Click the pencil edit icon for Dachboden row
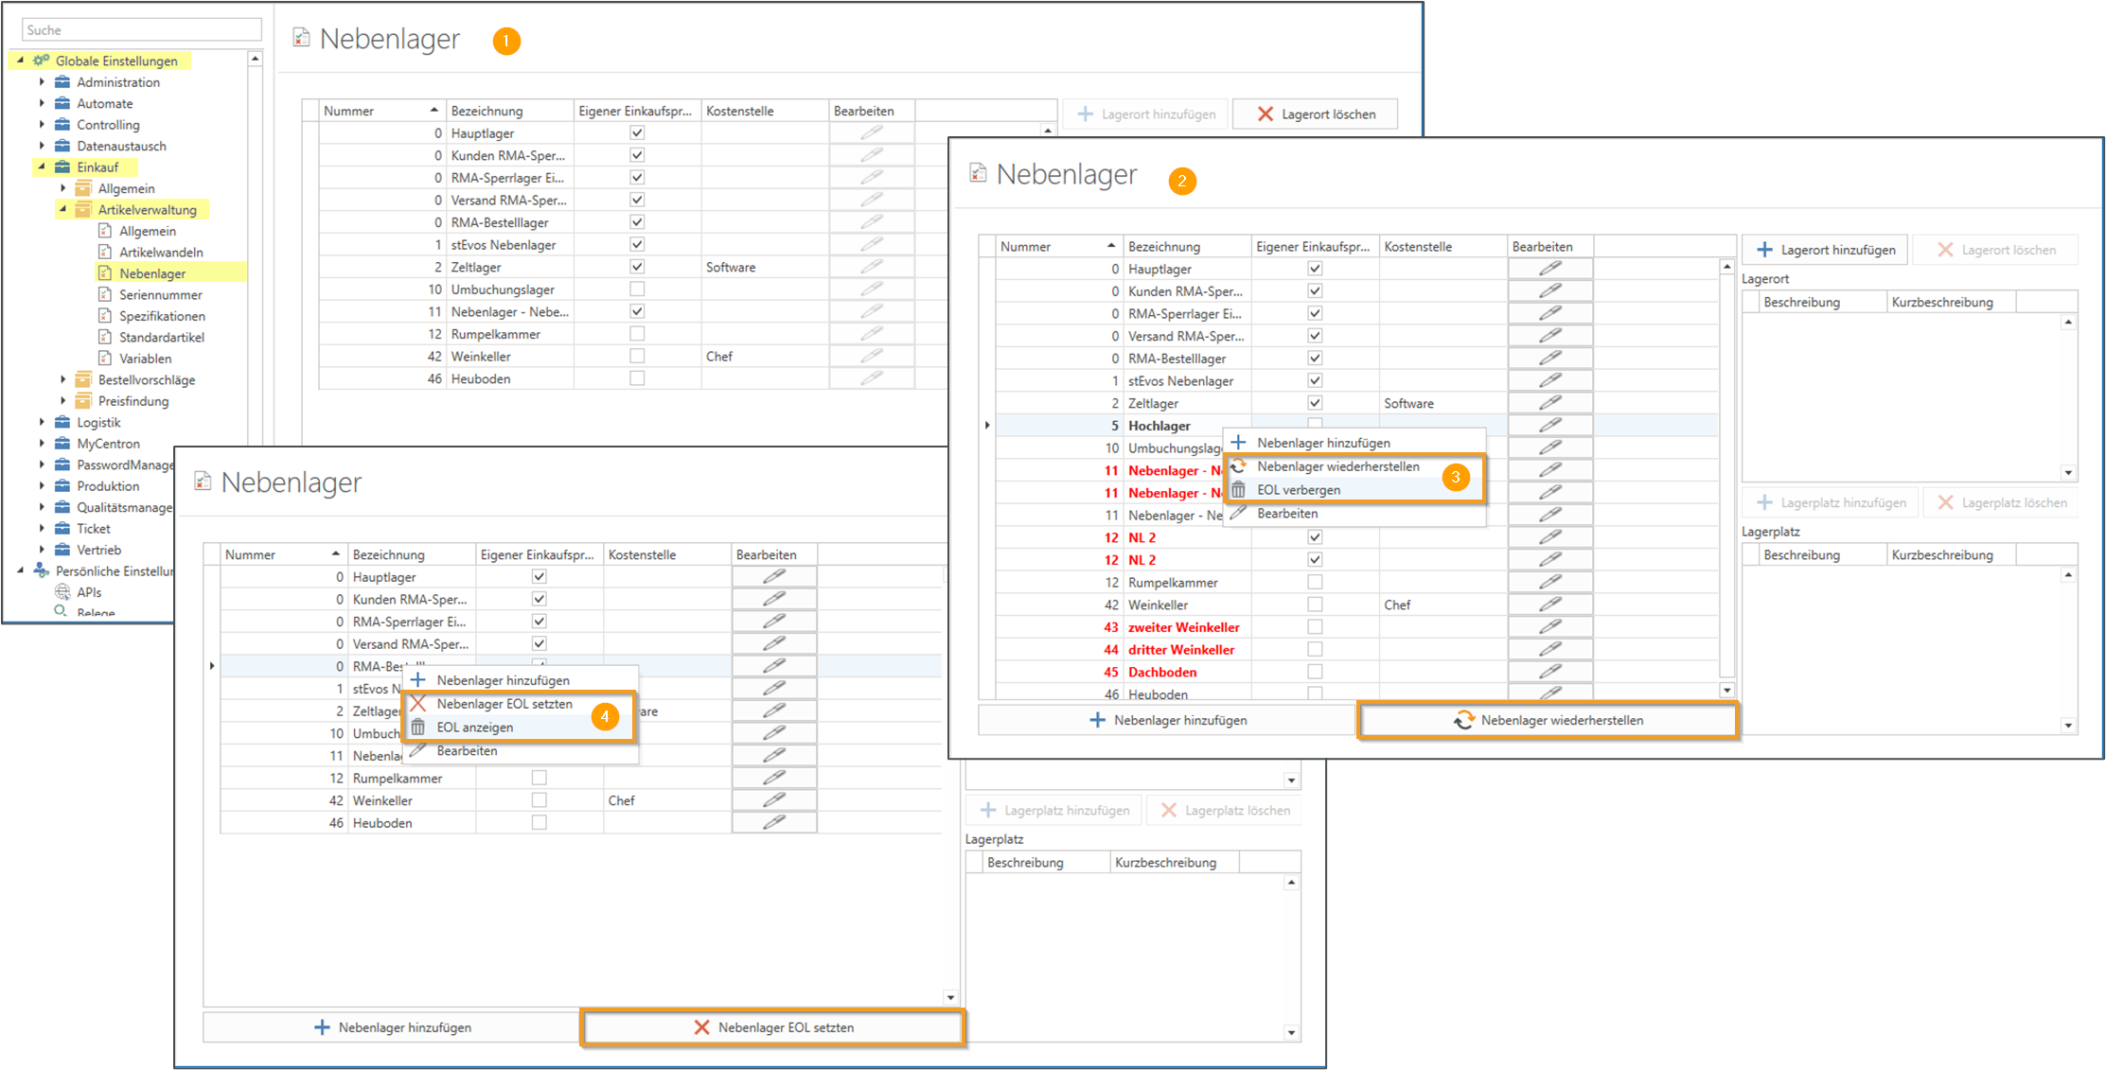The height and width of the screenshot is (1070, 2106). [1549, 672]
